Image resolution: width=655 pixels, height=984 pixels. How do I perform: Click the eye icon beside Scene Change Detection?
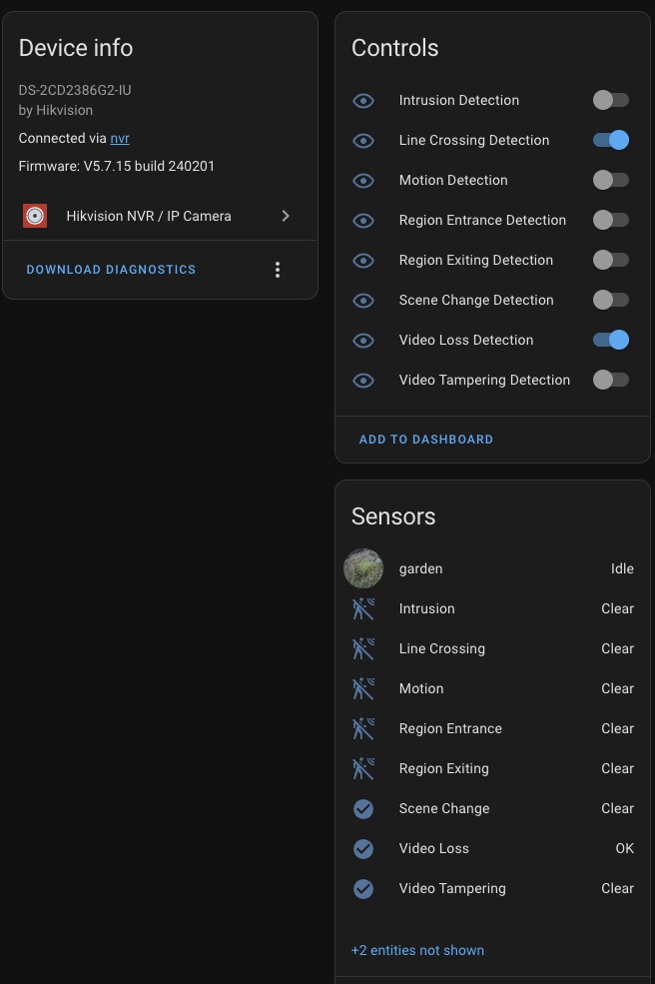(x=363, y=301)
